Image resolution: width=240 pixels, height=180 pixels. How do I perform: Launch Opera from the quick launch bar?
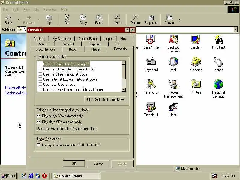pyautogui.click(x=44, y=176)
